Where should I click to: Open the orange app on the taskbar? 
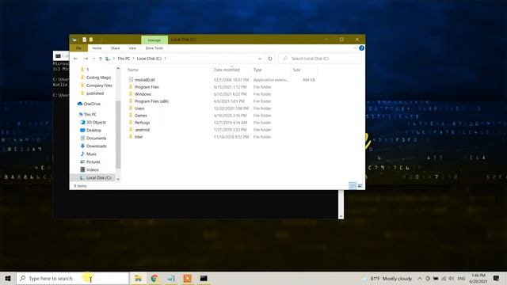tap(187, 278)
